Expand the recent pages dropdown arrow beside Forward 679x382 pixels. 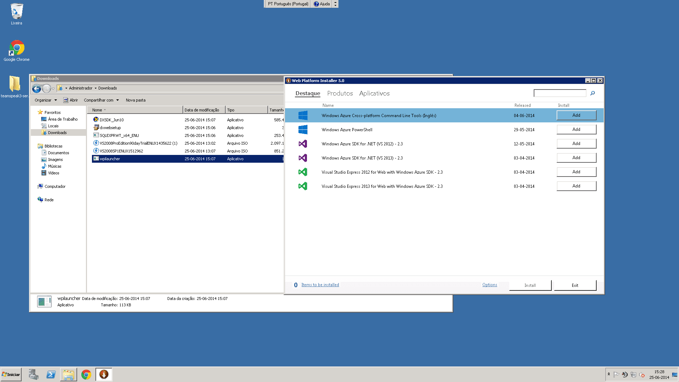click(53, 88)
